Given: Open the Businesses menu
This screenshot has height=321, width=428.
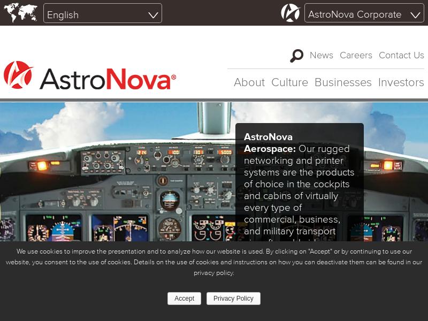Looking at the screenshot, I should click(x=343, y=82).
